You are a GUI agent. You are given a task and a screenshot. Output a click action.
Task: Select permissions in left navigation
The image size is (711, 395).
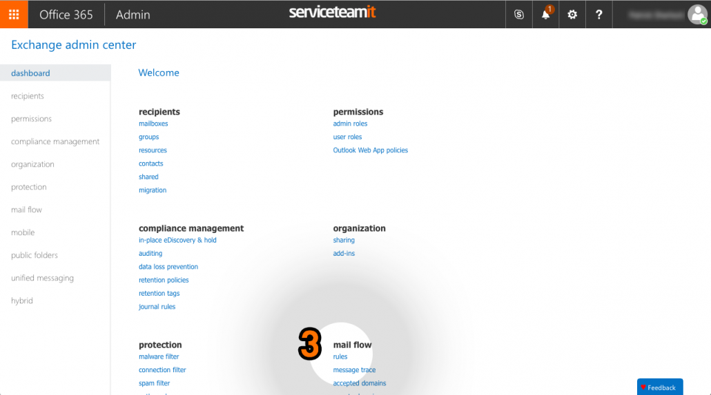click(31, 119)
